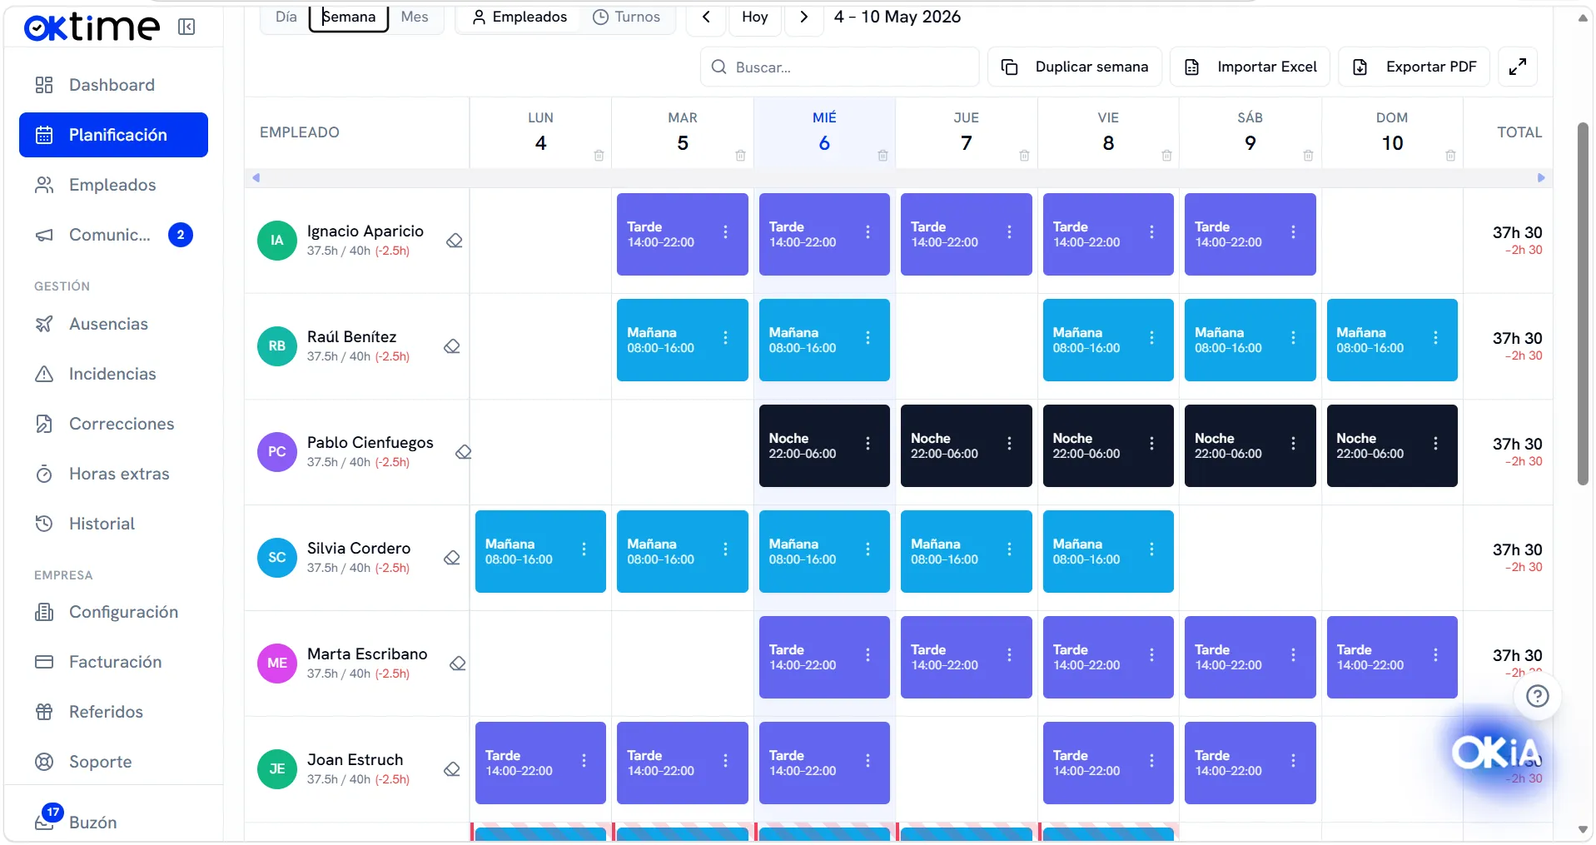Select the Semana view
The image size is (1596, 845).
tap(349, 17)
